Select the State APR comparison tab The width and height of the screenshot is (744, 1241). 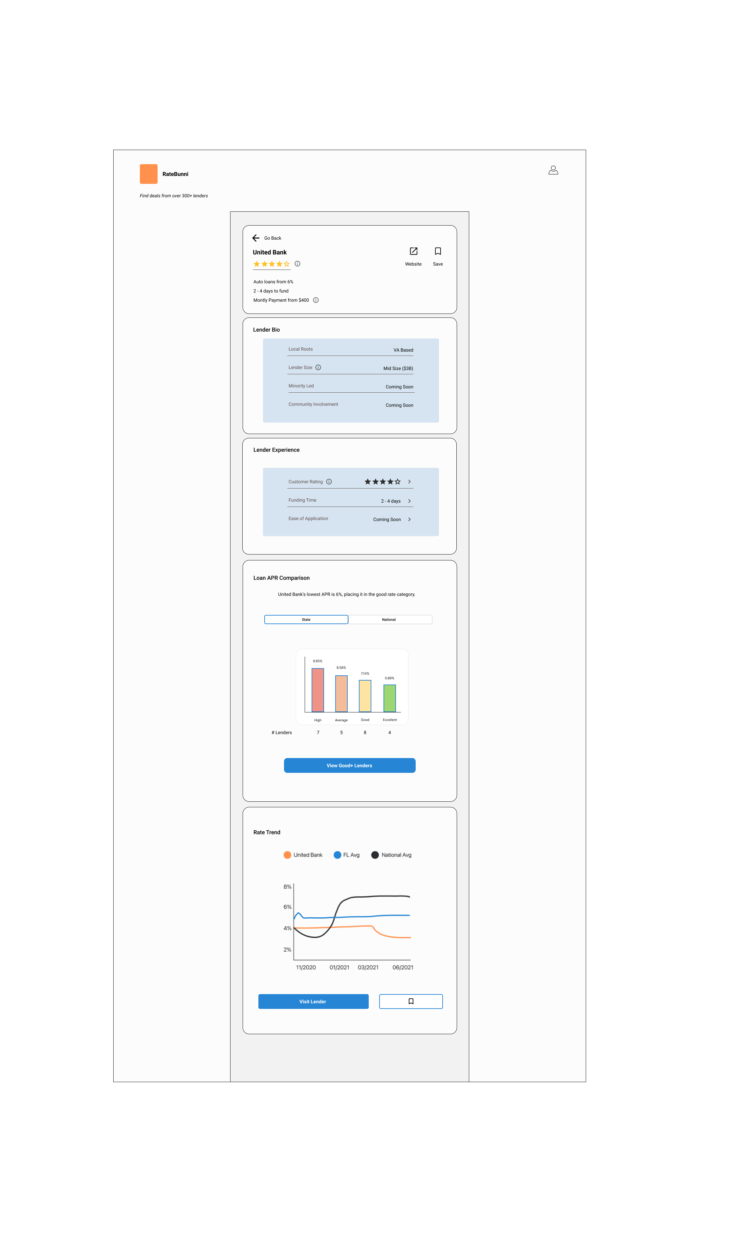pyautogui.click(x=306, y=619)
